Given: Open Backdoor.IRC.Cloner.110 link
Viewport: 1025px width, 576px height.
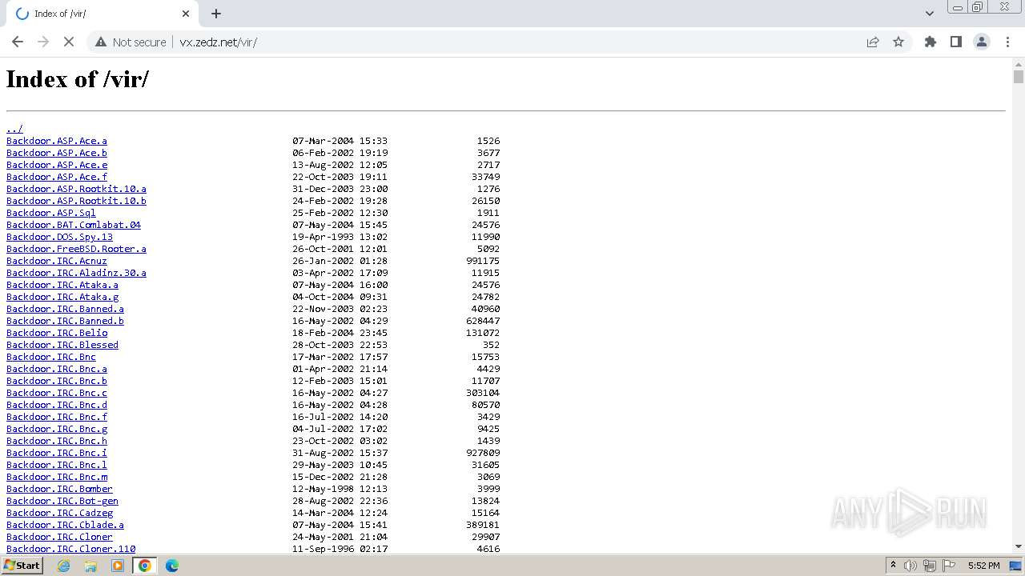Looking at the screenshot, I should [70, 549].
